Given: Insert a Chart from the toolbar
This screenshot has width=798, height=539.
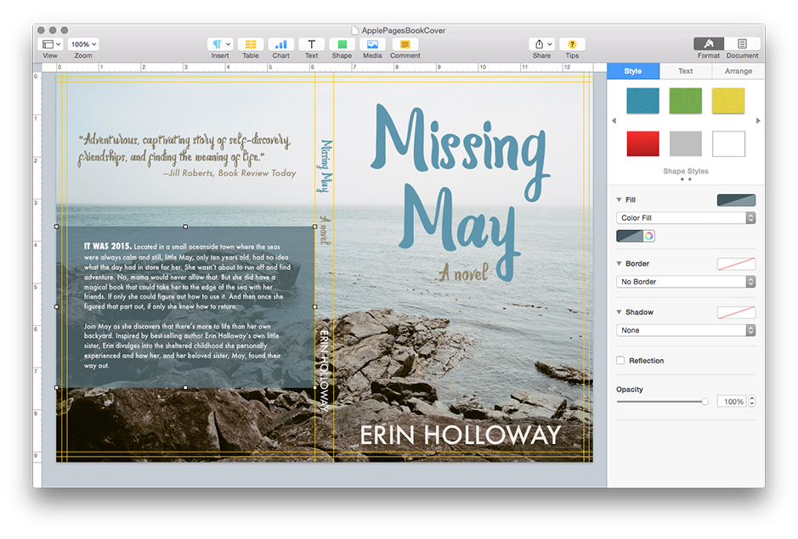Looking at the screenshot, I should (x=280, y=44).
